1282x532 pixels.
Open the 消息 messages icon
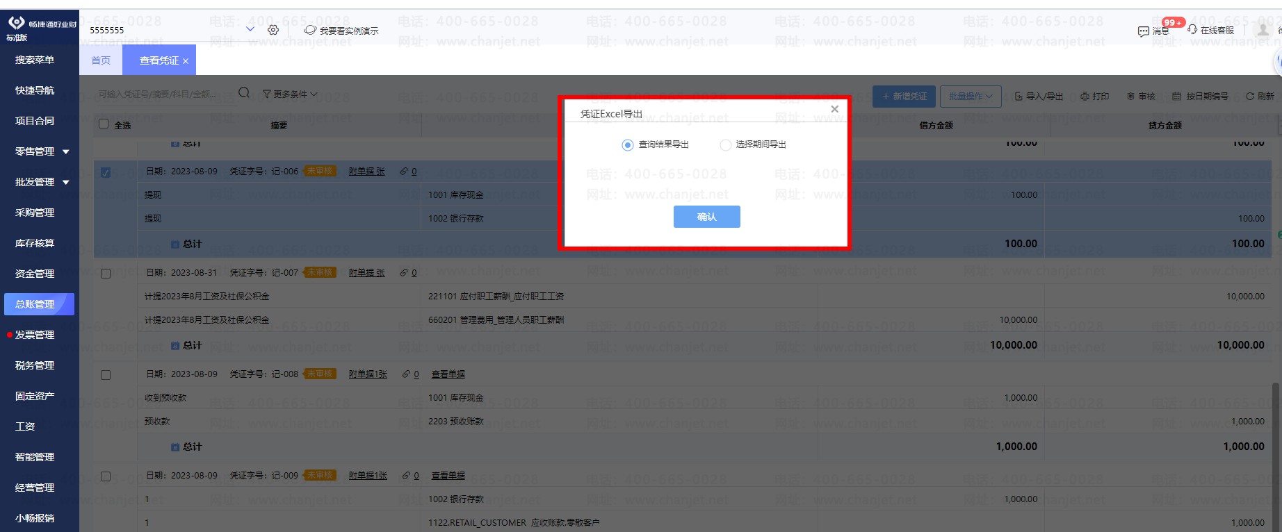point(1144,31)
